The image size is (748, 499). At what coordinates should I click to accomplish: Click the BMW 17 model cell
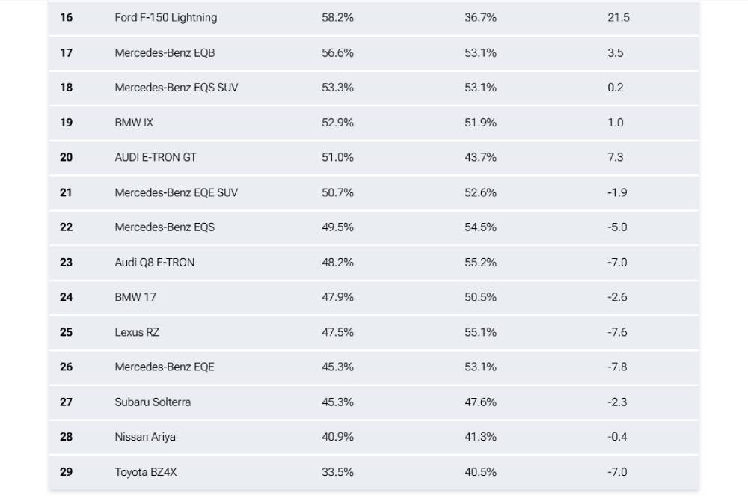click(135, 297)
